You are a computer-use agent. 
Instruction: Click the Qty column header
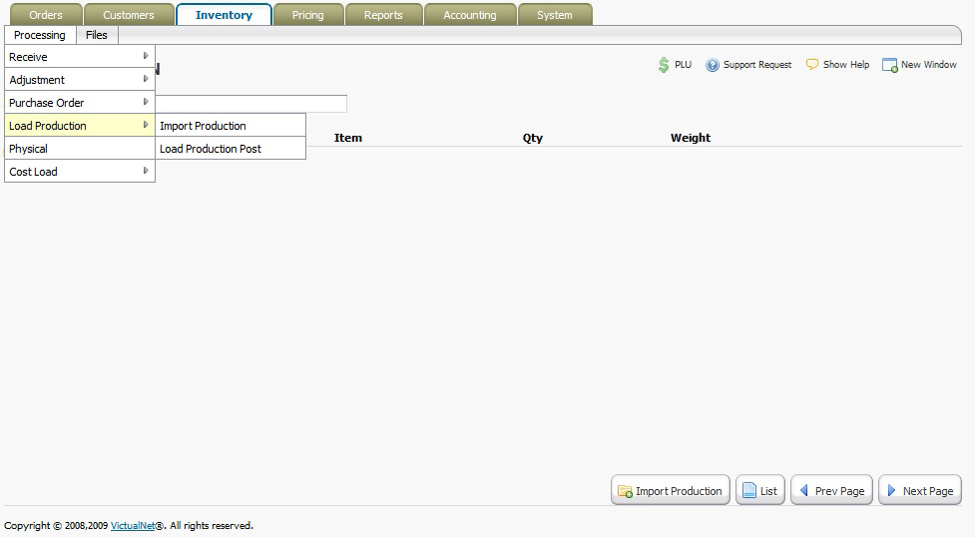(533, 138)
